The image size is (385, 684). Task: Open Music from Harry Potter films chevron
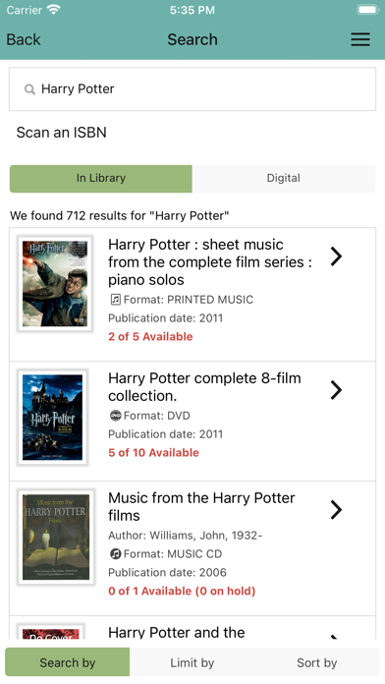pyautogui.click(x=336, y=509)
